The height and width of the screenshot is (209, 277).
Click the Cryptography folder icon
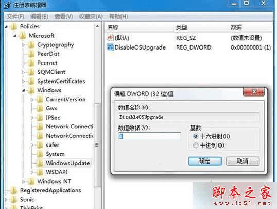[x=31, y=45]
